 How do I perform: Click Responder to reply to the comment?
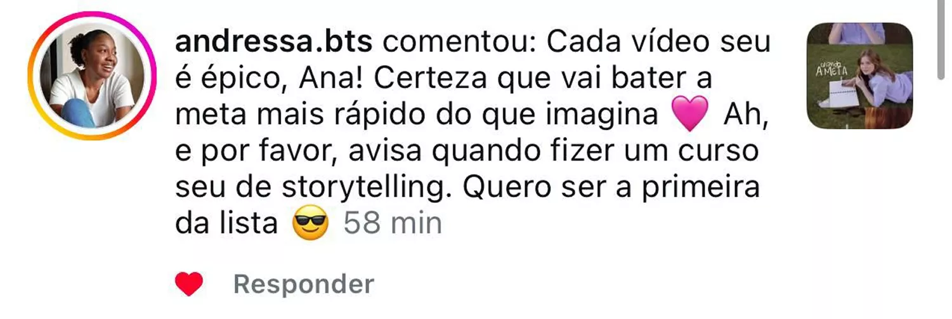pos(304,284)
